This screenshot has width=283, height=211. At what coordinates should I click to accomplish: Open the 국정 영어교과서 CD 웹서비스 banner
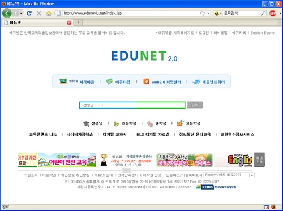coord(185,160)
